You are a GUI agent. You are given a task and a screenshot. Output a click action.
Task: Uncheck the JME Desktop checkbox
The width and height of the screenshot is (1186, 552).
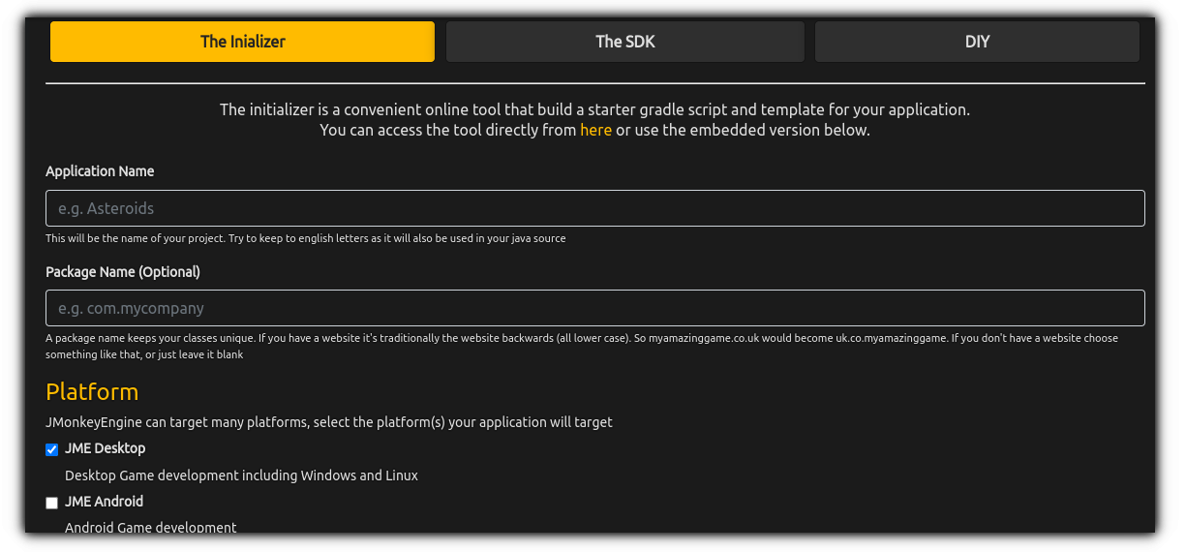tap(52, 449)
